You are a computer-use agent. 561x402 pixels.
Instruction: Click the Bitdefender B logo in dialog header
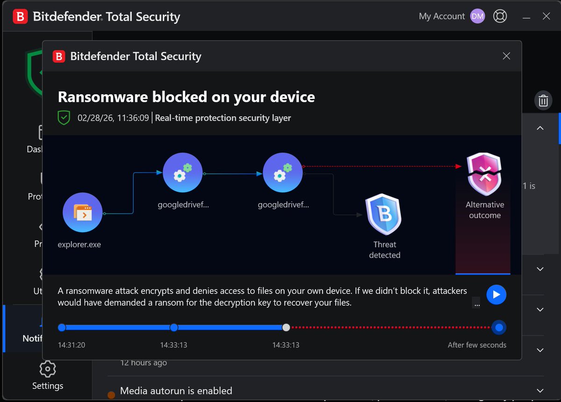pos(58,56)
